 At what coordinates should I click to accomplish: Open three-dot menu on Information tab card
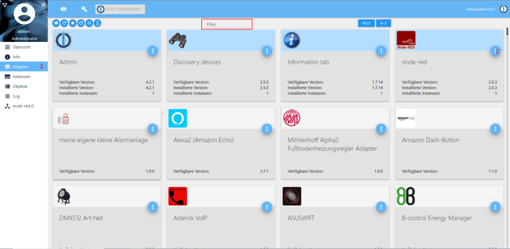pos(381,51)
